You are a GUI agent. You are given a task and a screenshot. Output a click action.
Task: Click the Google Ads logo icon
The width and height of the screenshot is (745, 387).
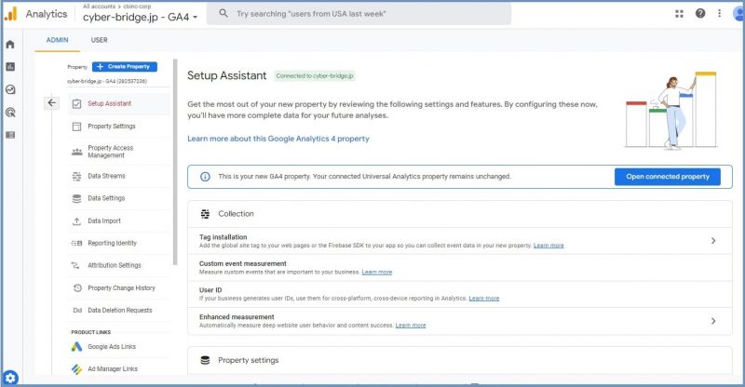click(x=76, y=347)
